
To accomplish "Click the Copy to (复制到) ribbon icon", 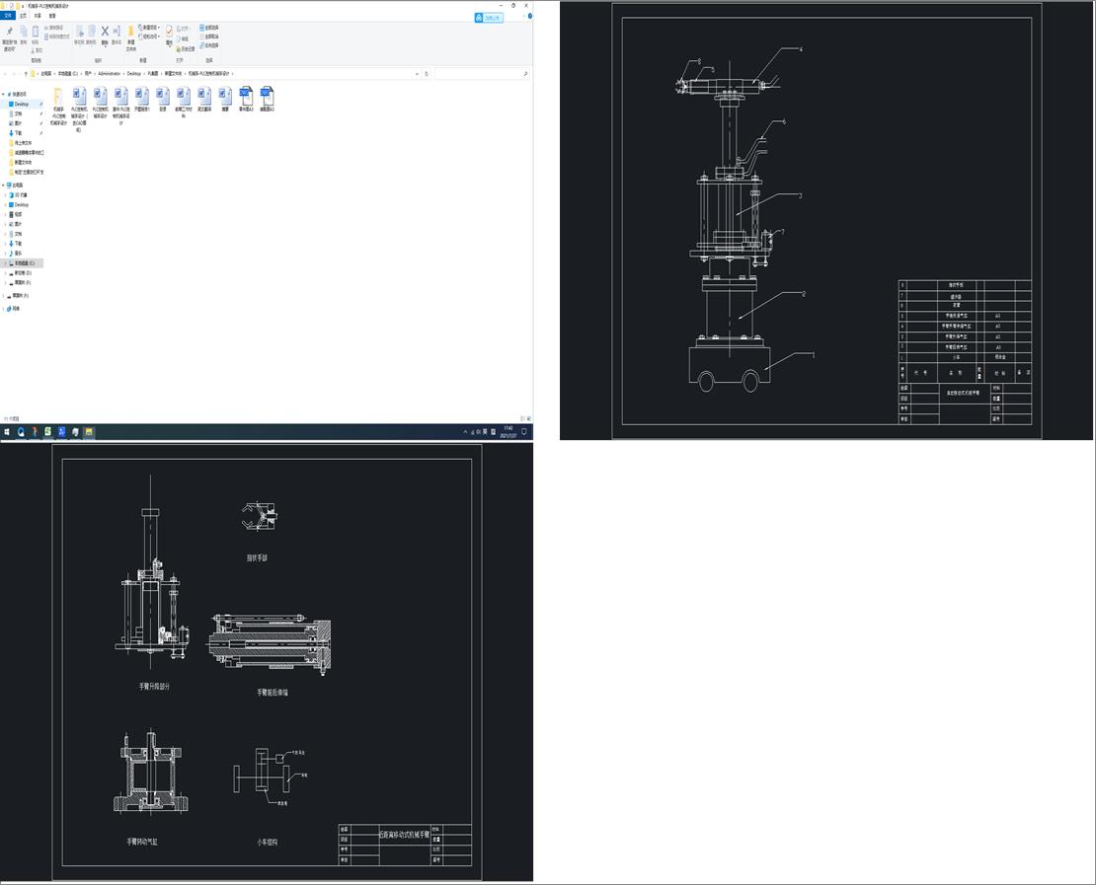I will (91, 35).
